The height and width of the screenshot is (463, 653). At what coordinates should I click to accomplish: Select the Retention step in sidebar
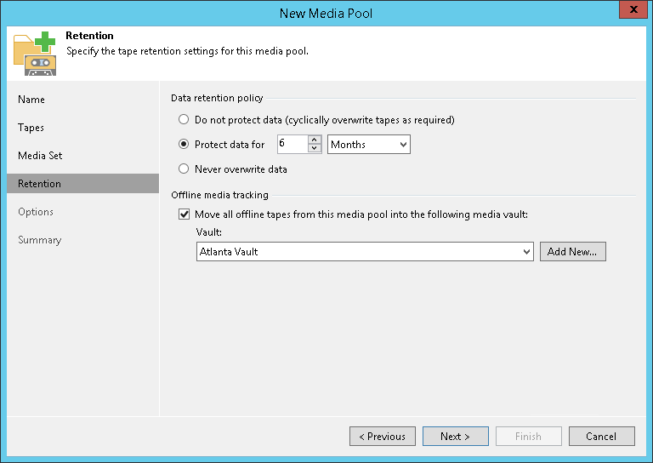40,184
